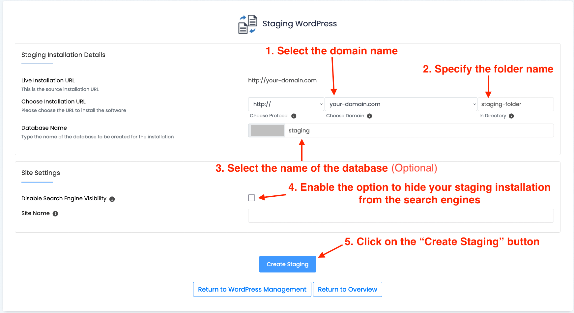
Task: Enable the Disable Search Engine Visibility checkbox
Action: [251, 198]
